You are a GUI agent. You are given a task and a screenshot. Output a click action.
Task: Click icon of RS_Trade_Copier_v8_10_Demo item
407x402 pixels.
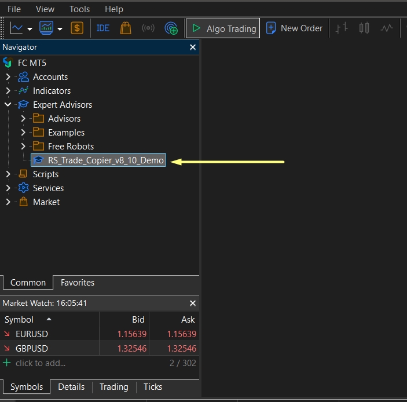click(x=38, y=160)
